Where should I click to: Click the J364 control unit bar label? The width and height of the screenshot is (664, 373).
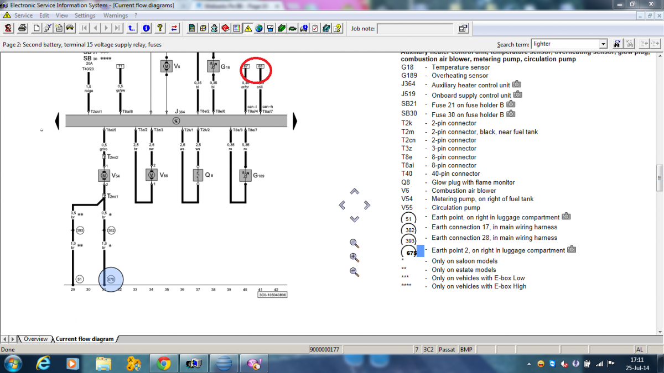[180, 112]
